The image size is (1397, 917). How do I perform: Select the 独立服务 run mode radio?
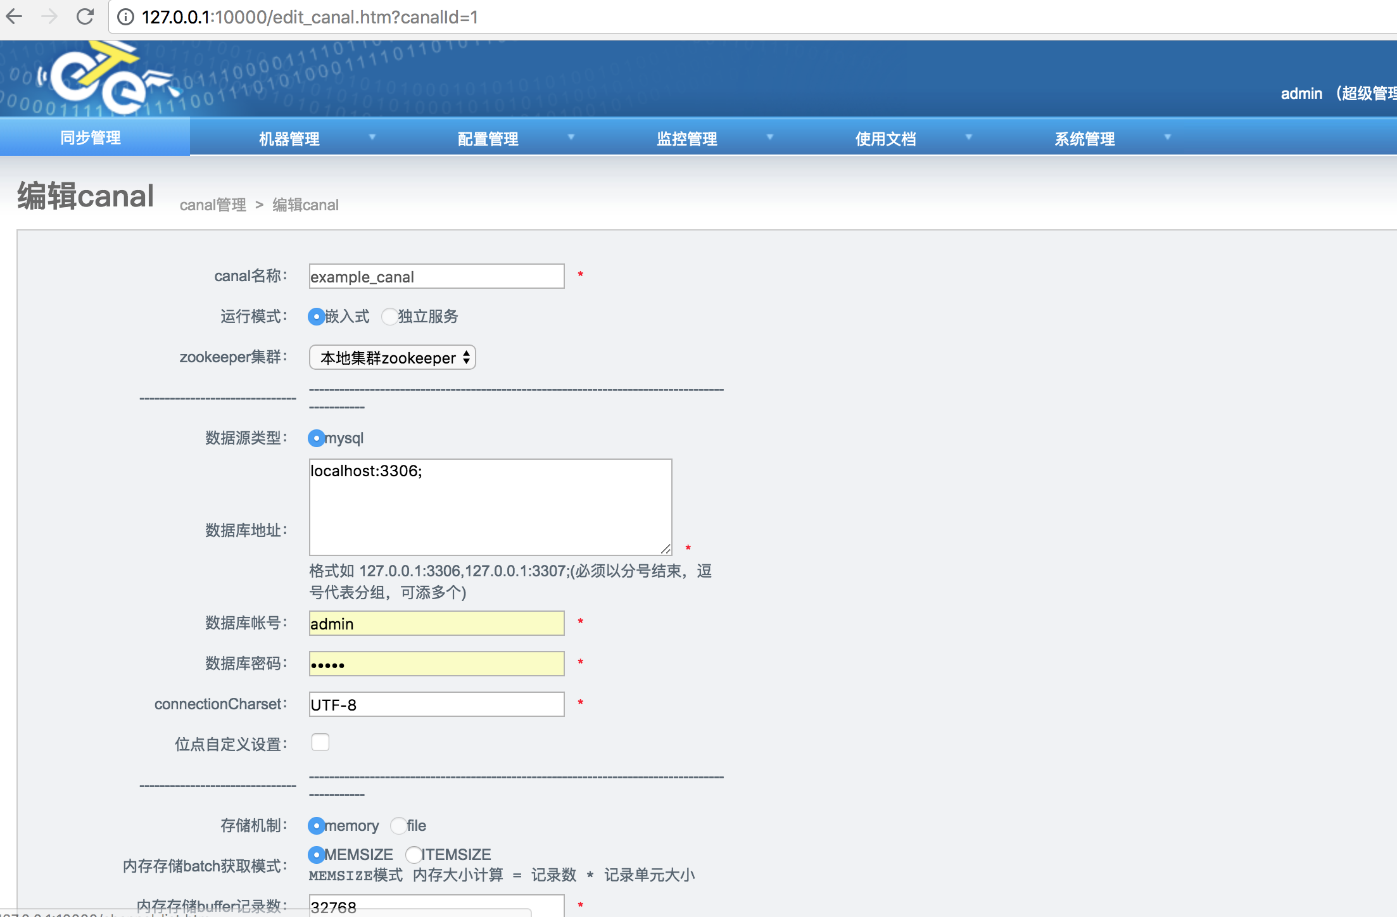(389, 317)
